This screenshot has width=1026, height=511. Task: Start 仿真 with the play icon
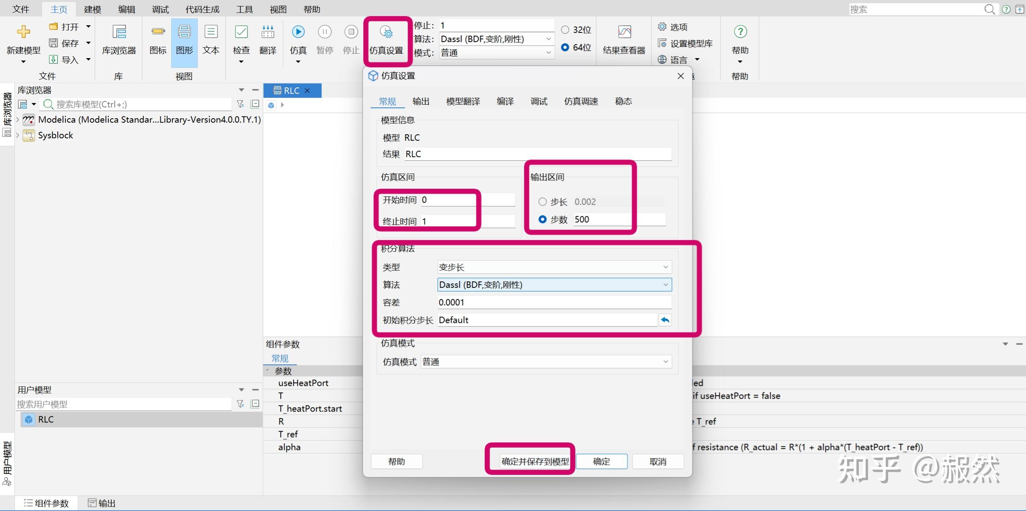298,32
